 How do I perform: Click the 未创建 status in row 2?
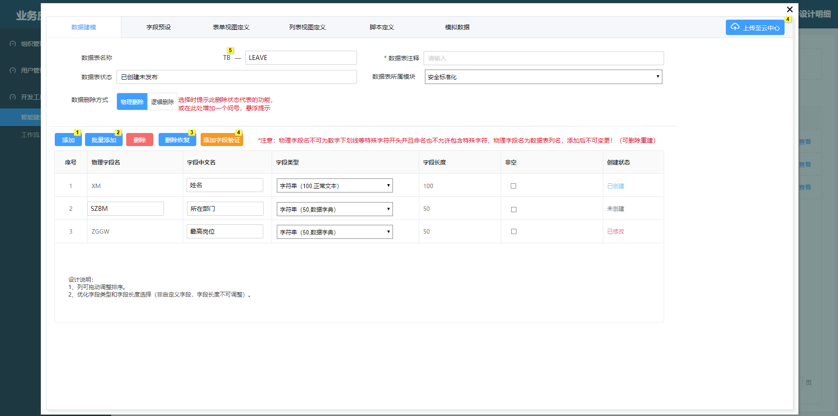(615, 209)
